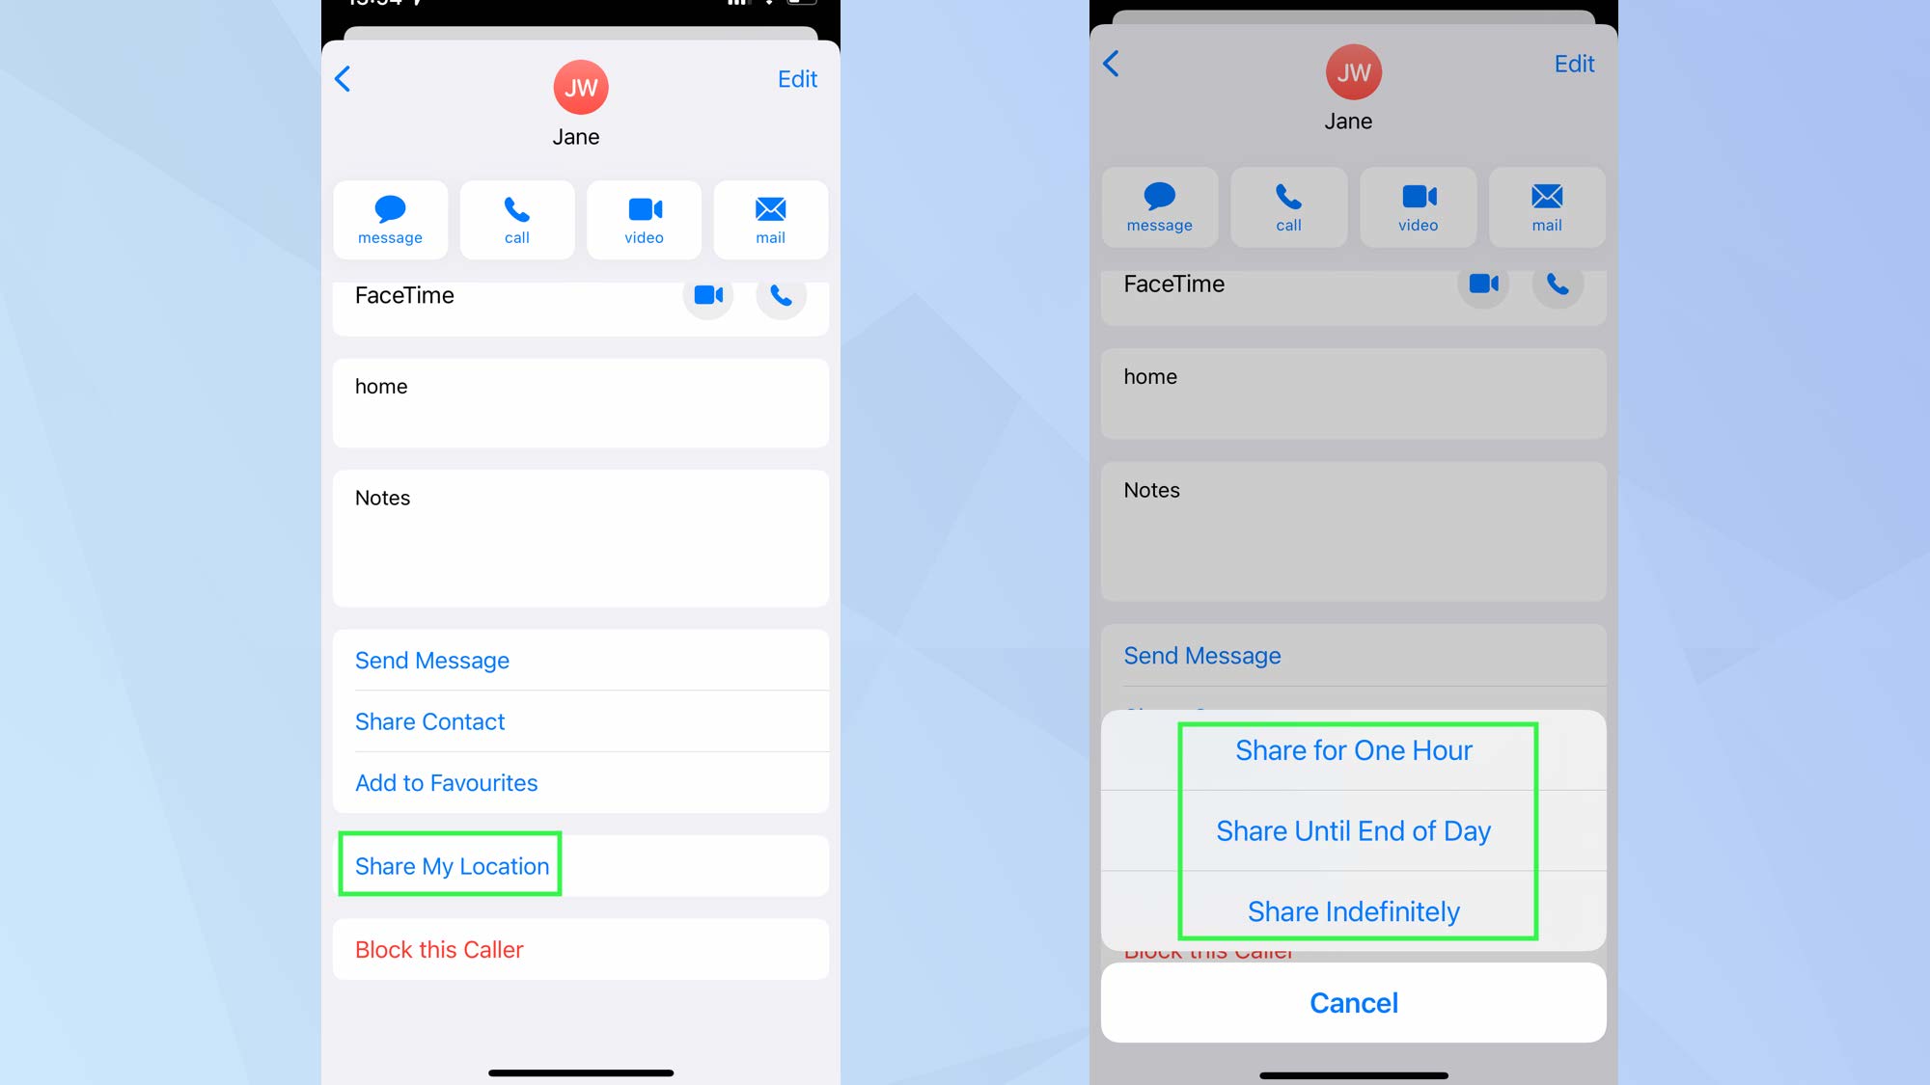This screenshot has width=1930, height=1085.
Task: Tap Cancel to dismiss location menu
Action: pos(1352,1003)
